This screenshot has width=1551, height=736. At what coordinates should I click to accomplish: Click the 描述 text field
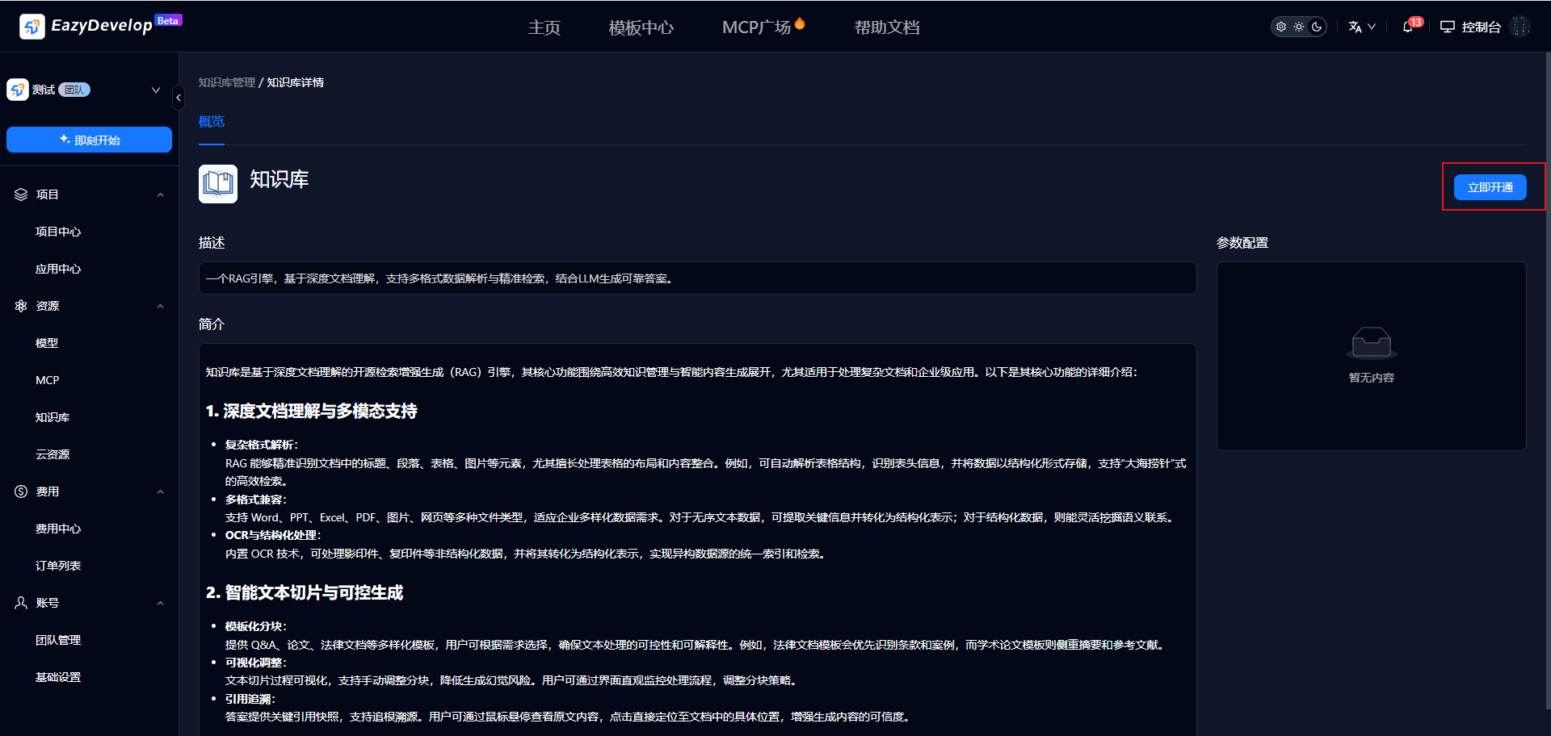(x=697, y=278)
